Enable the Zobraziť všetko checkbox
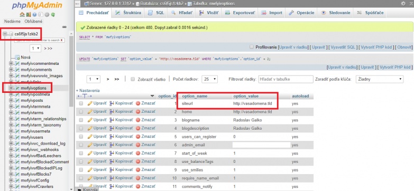This screenshot has width=414, height=191. click(x=133, y=79)
